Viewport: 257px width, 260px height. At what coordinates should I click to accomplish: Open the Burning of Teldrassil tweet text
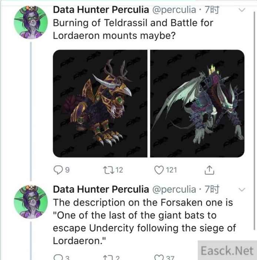tap(133, 30)
